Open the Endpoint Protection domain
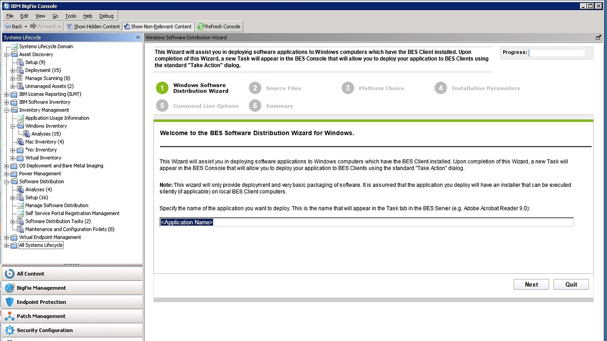This screenshot has width=607, height=341. click(72, 302)
